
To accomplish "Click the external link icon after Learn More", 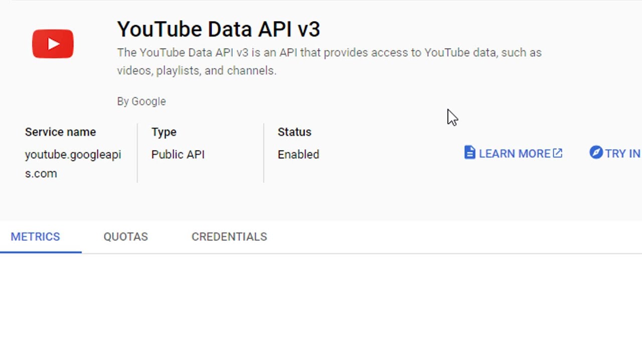I will 558,153.
